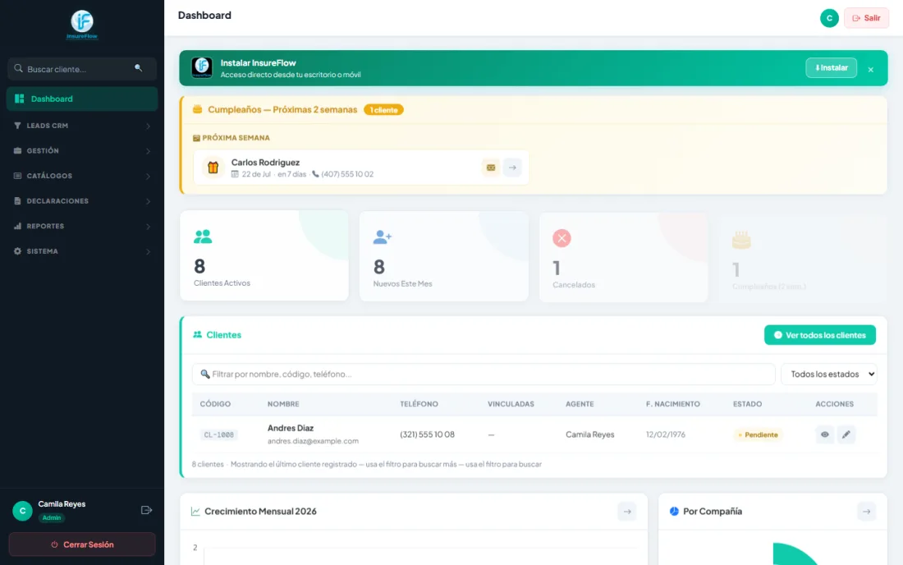
Task: Click the Salir button
Action: click(x=866, y=18)
